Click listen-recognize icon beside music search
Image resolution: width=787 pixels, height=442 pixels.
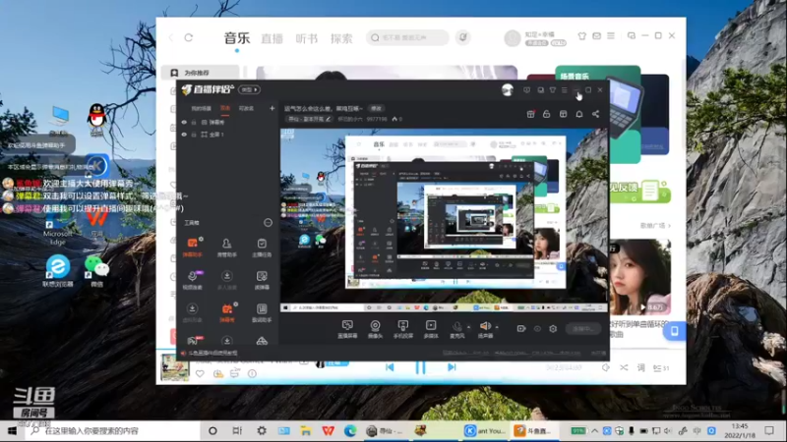[x=462, y=37]
